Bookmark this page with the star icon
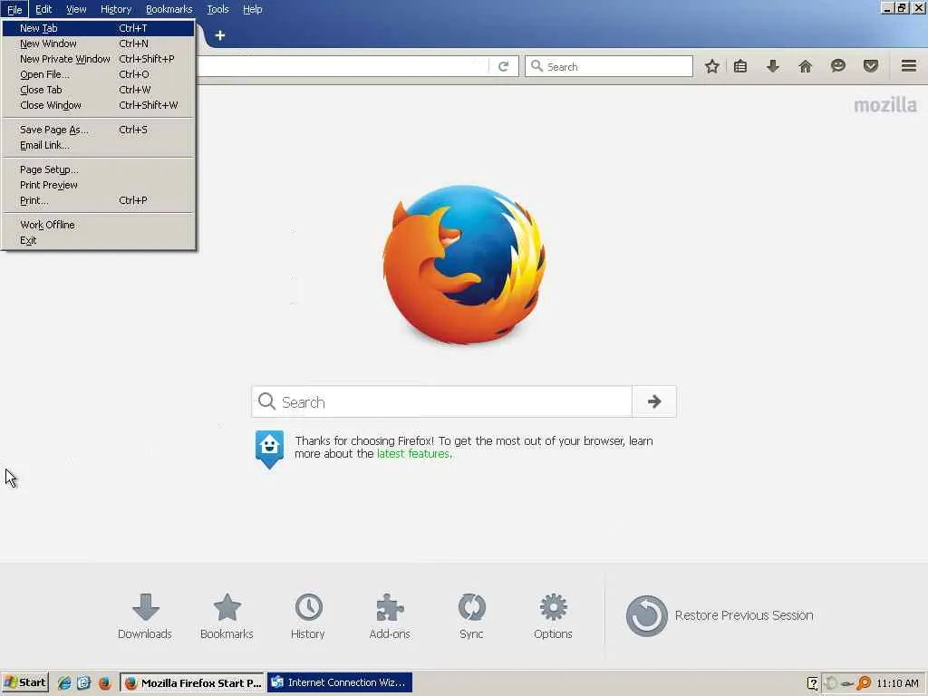 pos(712,66)
